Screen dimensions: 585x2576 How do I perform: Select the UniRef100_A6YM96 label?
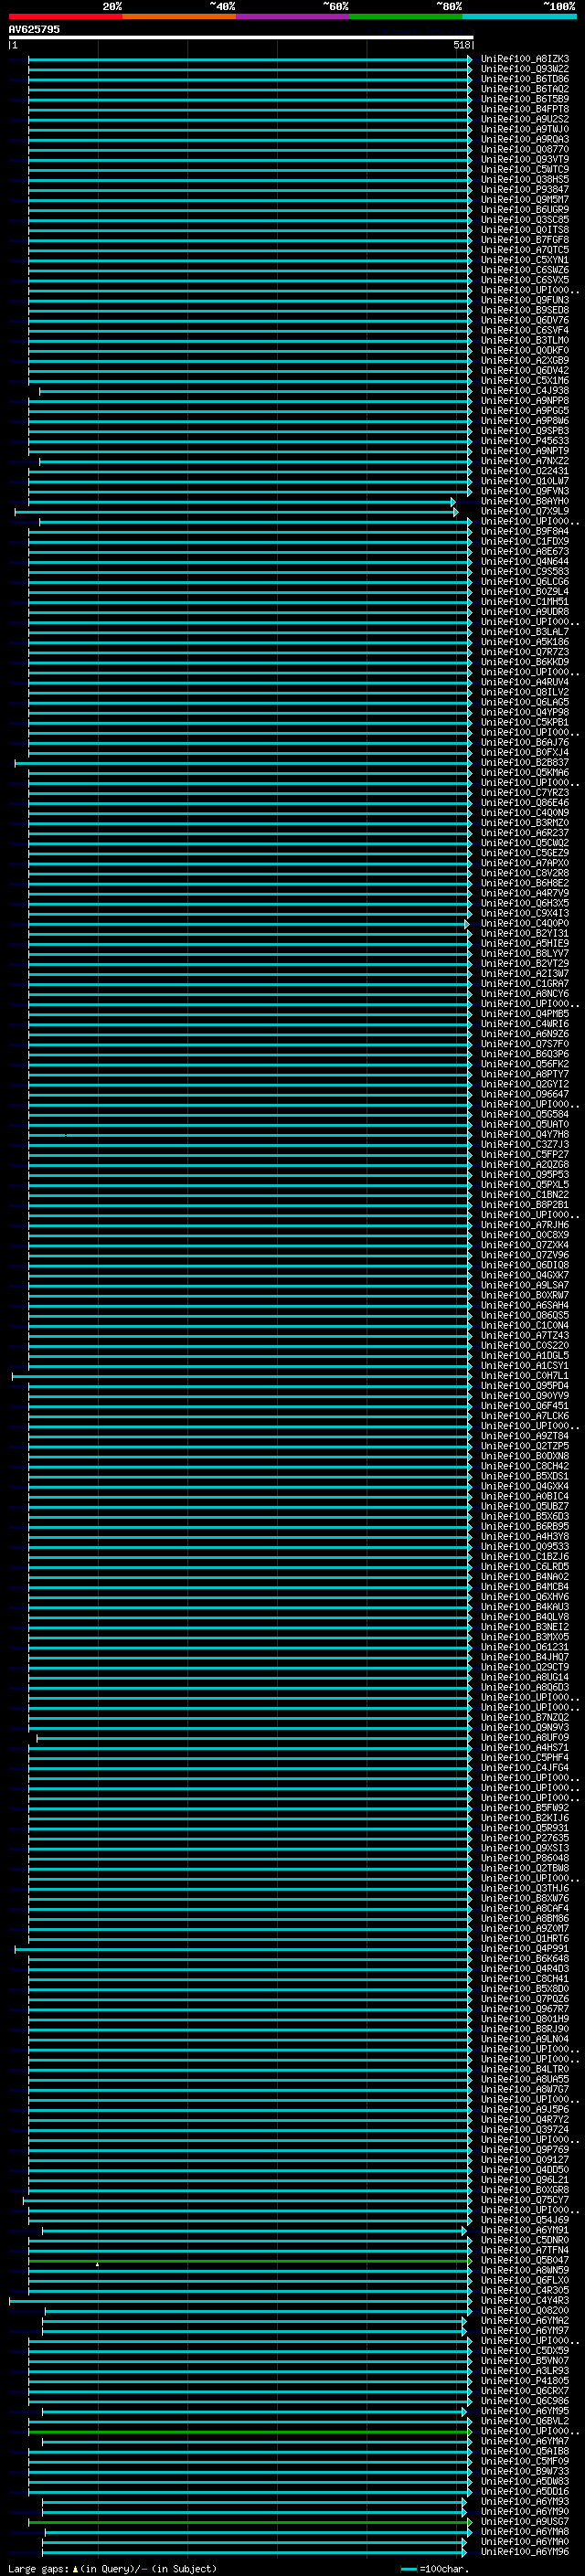[x=525, y=2551]
